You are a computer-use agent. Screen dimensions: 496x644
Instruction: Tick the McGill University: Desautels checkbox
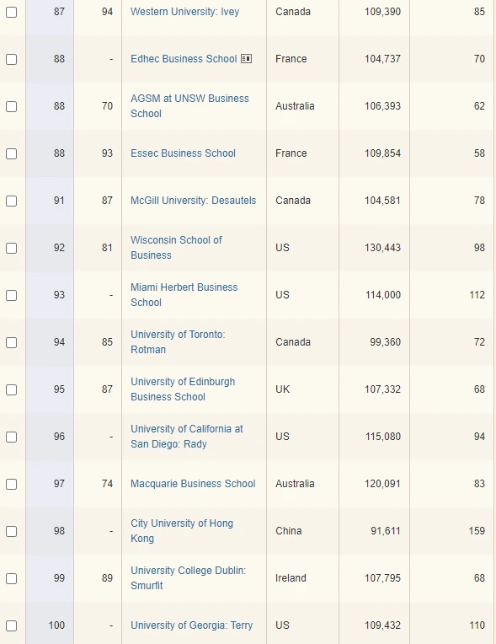(12, 201)
